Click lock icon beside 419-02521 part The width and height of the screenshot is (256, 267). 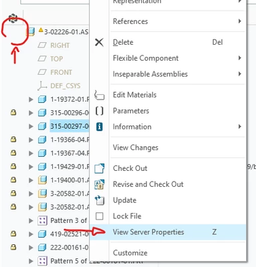[x=13, y=234]
